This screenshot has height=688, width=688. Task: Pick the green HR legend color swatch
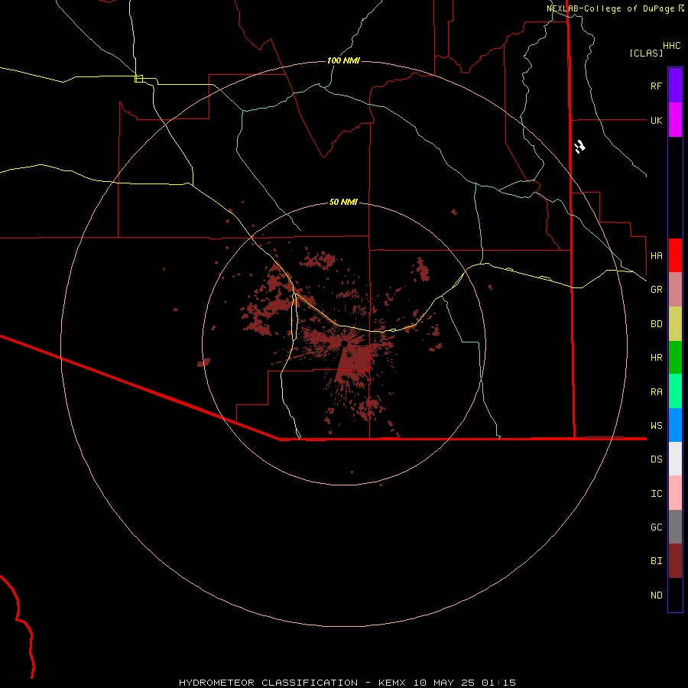(x=675, y=358)
